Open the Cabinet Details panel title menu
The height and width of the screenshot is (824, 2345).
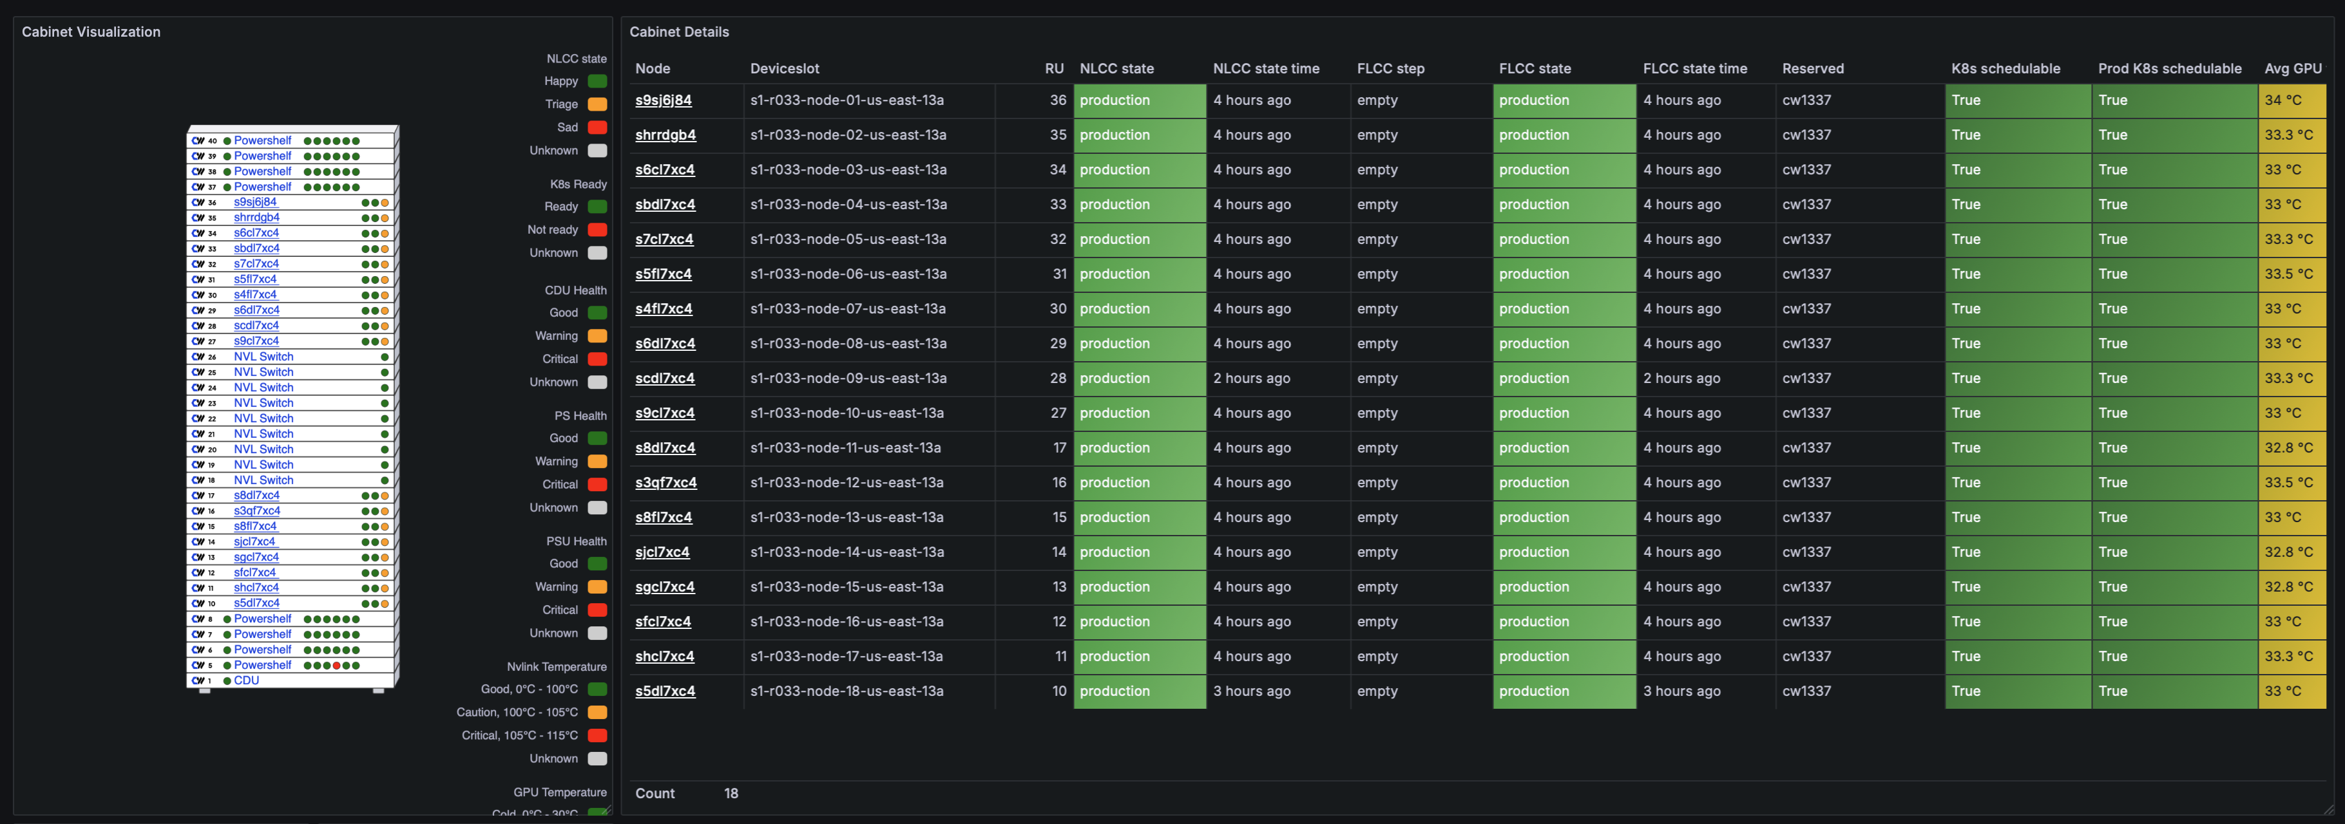679,32
